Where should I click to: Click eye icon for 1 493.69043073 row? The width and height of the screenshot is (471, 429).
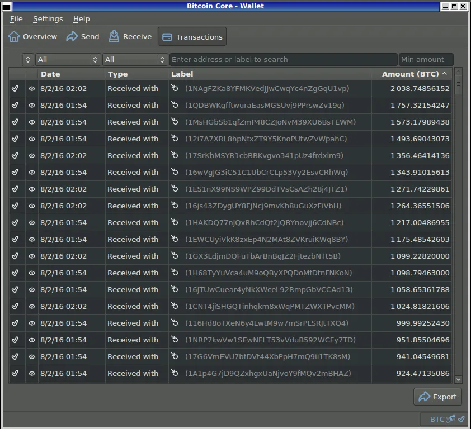(x=31, y=139)
